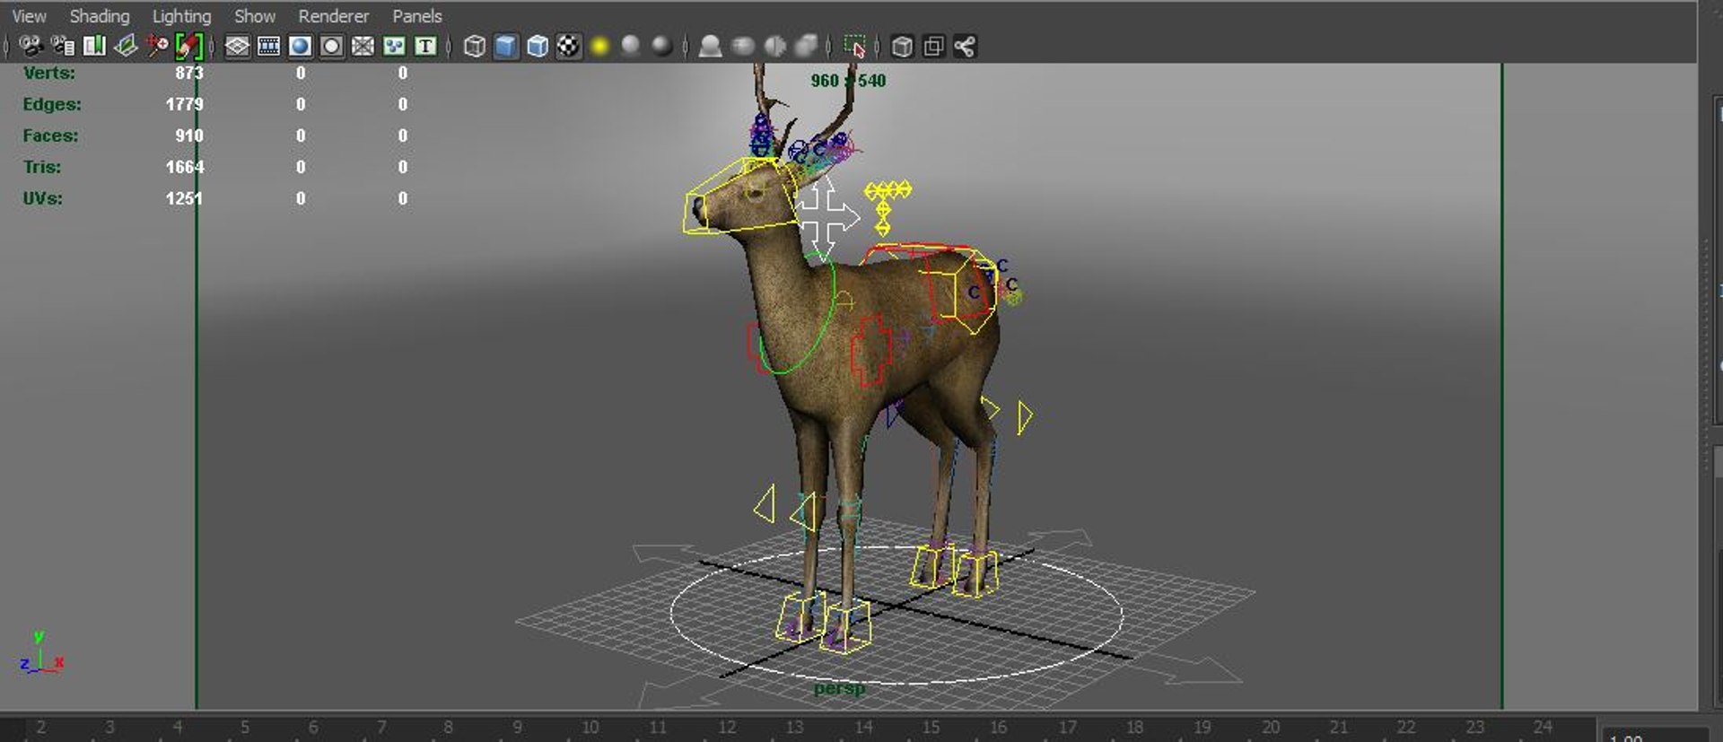The image size is (1723, 742).
Task: Open the Grease Pencil tool
Action: point(188,46)
